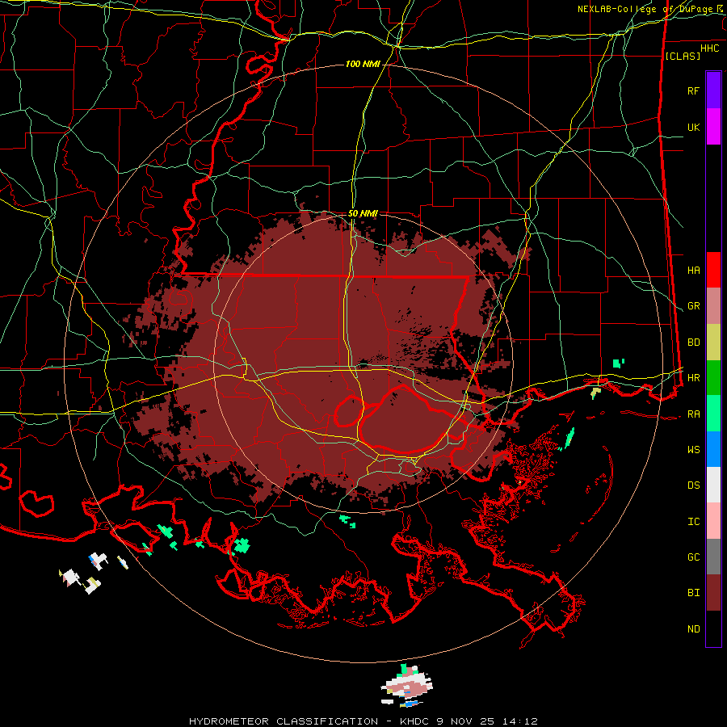
Task: Click the 'HHC' product code text
Action: pyautogui.click(x=710, y=48)
